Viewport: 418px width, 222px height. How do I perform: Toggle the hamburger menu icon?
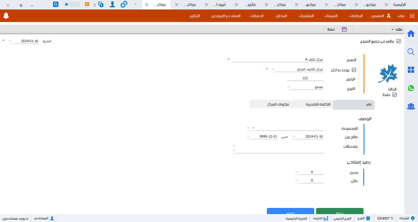click(x=412, y=16)
